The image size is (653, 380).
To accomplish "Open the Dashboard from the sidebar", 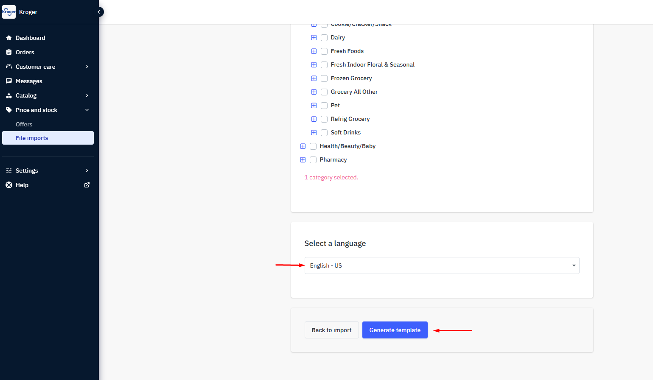I will pyautogui.click(x=30, y=38).
